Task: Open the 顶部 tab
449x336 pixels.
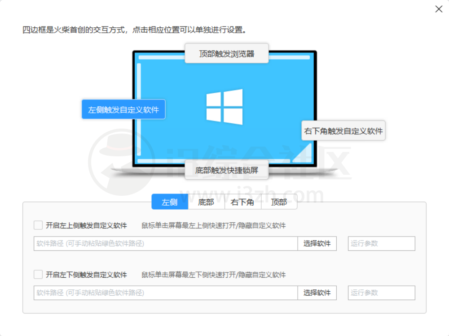Action: (x=279, y=202)
